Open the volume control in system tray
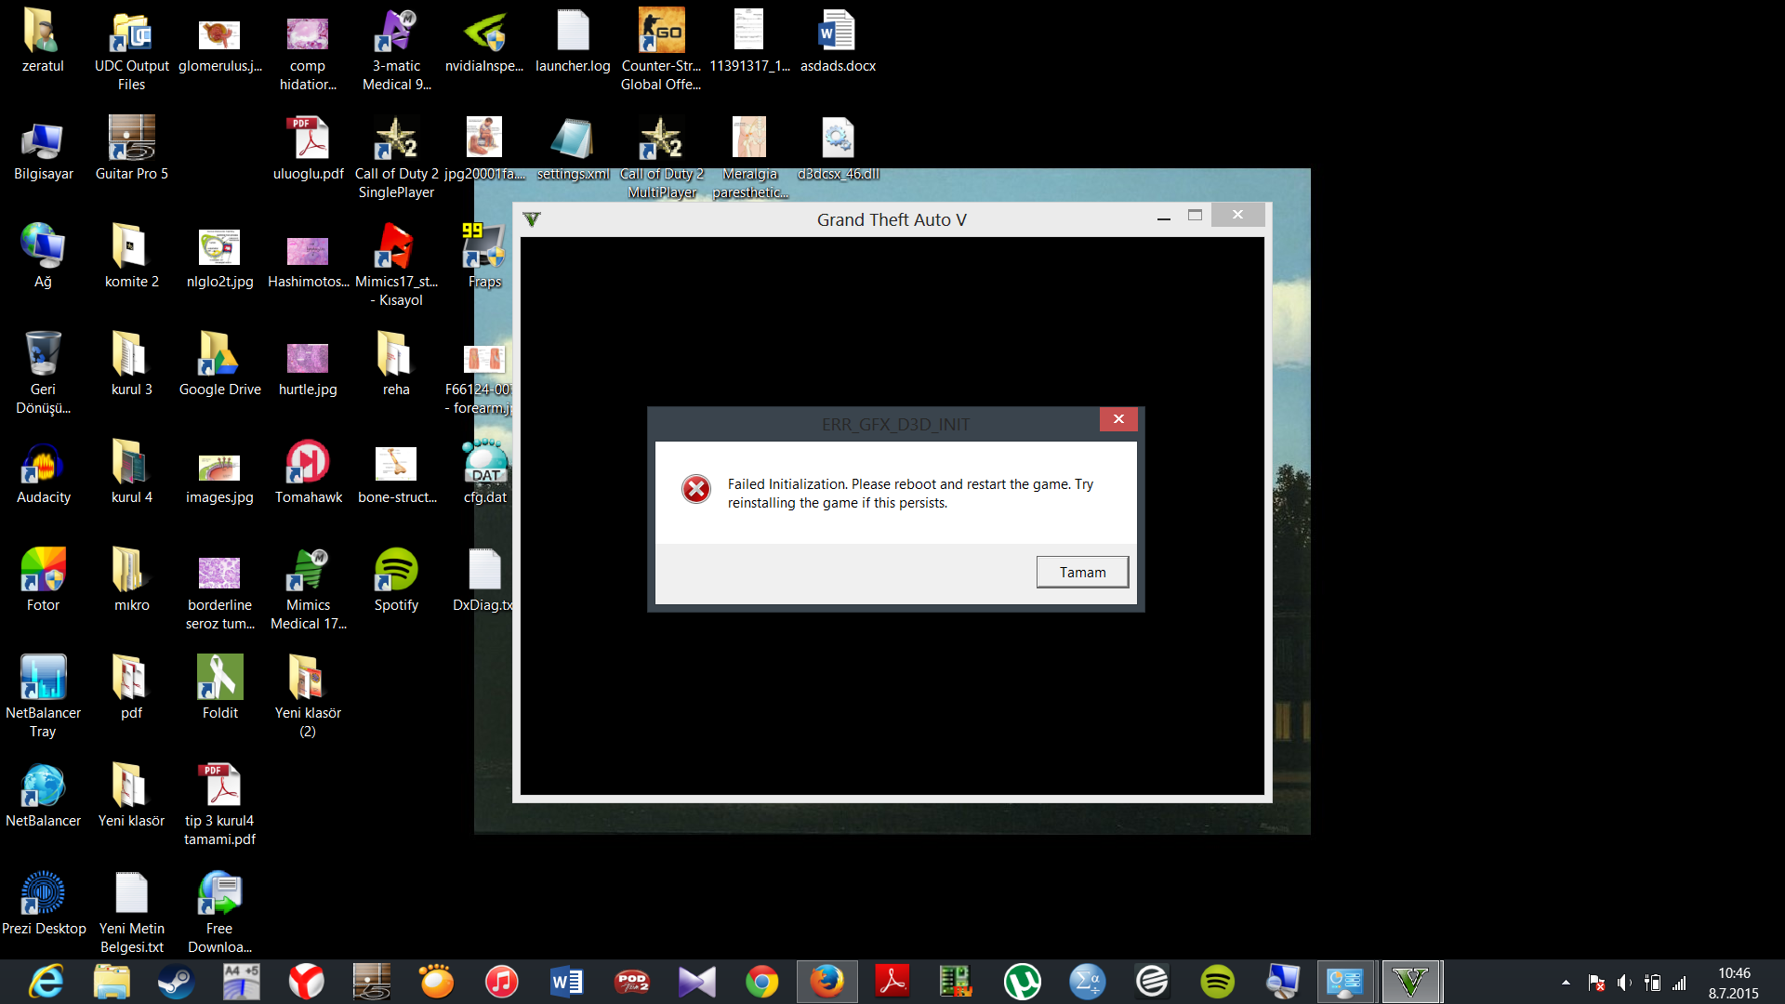The height and width of the screenshot is (1004, 1785). (x=1624, y=983)
